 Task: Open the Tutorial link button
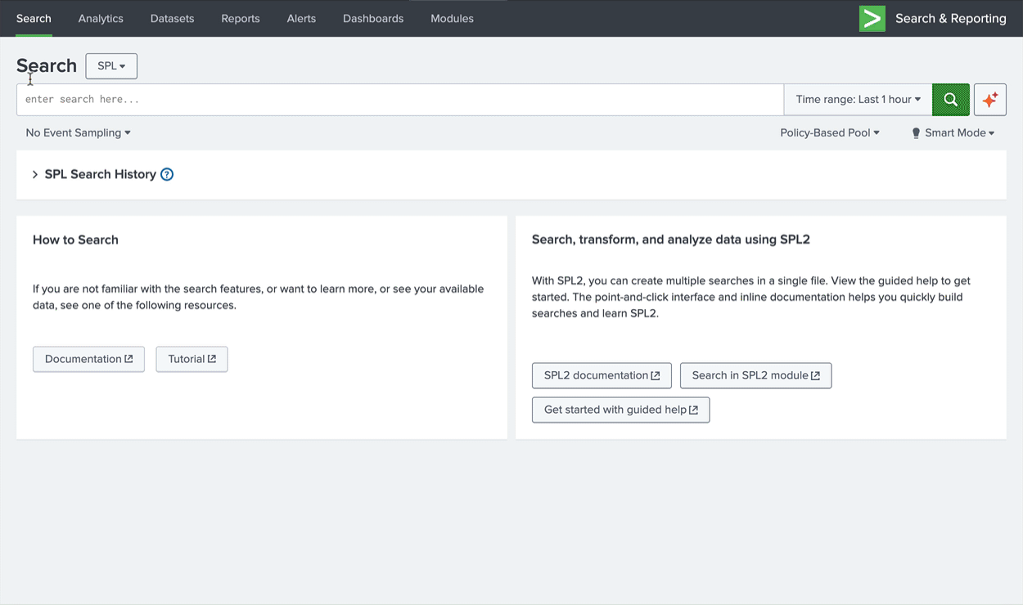click(x=192, y=359)
